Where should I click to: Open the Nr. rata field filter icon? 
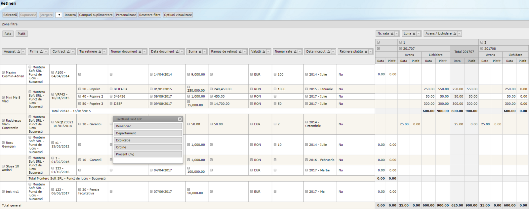tap(396, 34)
